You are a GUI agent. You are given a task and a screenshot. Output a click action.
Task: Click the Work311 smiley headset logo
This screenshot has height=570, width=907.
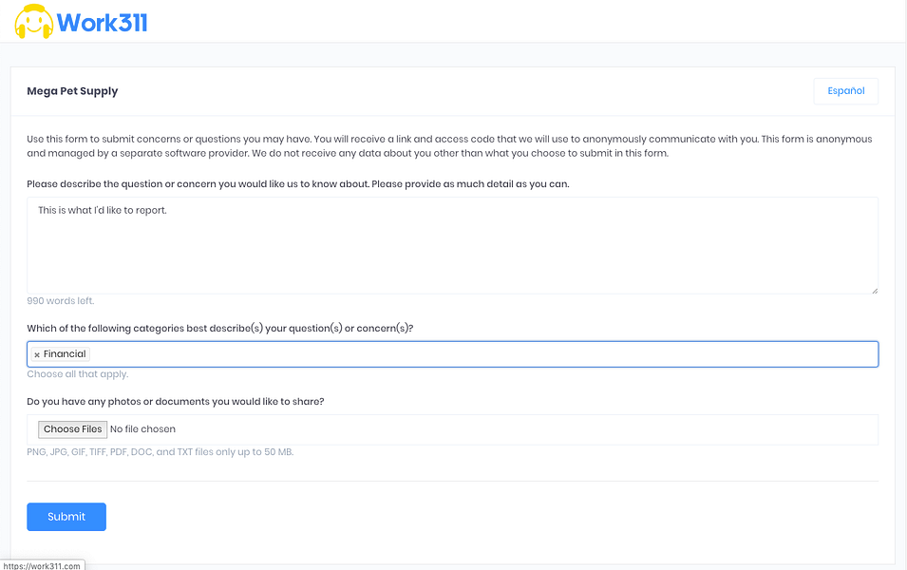click(34, 22)
